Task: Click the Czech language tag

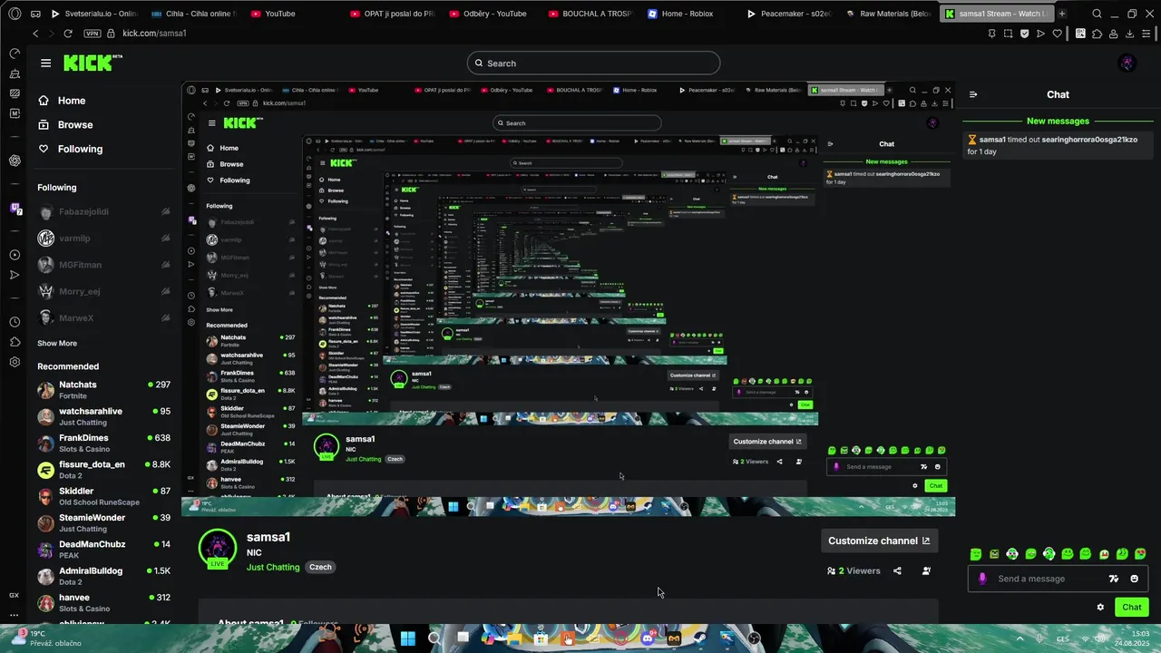Action: pos(320,567)
